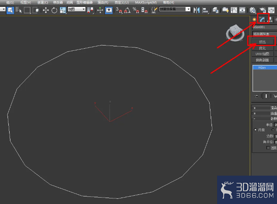This screenshot has height=204, width=277.
Task: Open the 组(G) Group menu
Action: 10,2
